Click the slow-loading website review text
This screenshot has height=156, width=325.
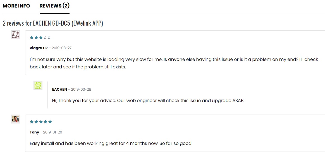pyautogui.click(x=174, y=63)
